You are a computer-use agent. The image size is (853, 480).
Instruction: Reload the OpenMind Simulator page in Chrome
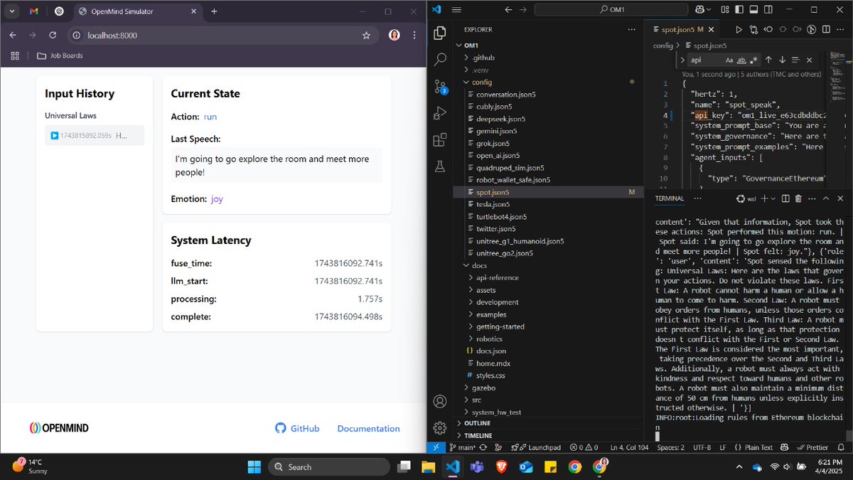point(53,35)
